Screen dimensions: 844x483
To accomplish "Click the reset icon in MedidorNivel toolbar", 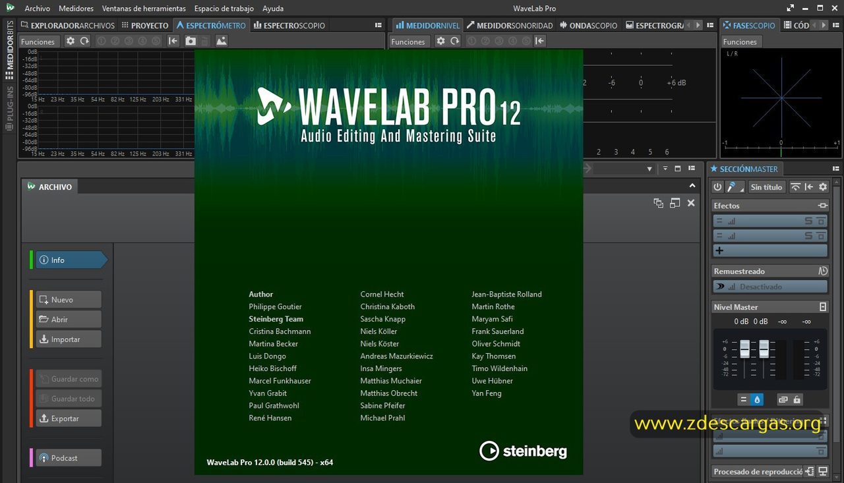I will [455, 41].
